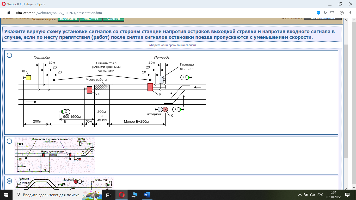The image size is (356, 200).
Task: Open Task View on the taskbar
Action: point(108,195)
